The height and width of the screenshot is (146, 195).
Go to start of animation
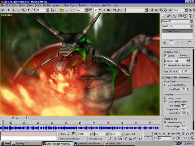tap(155, 134)
